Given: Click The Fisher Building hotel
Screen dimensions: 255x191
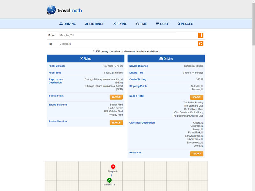Looking at the screenshot, I should pyautogui.click(x=193, y=103).
